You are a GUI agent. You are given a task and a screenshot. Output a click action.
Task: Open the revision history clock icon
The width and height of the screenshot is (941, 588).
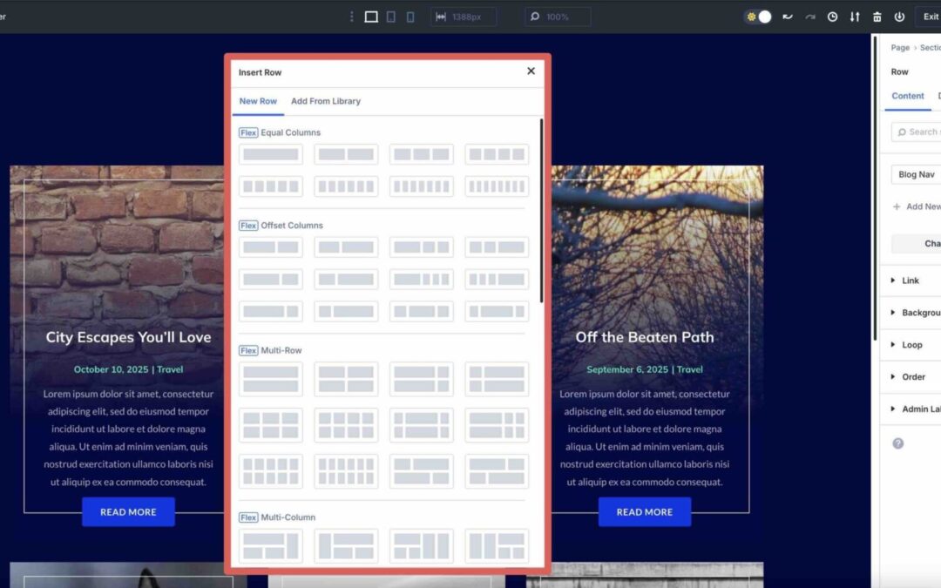[x=832, y=16]
